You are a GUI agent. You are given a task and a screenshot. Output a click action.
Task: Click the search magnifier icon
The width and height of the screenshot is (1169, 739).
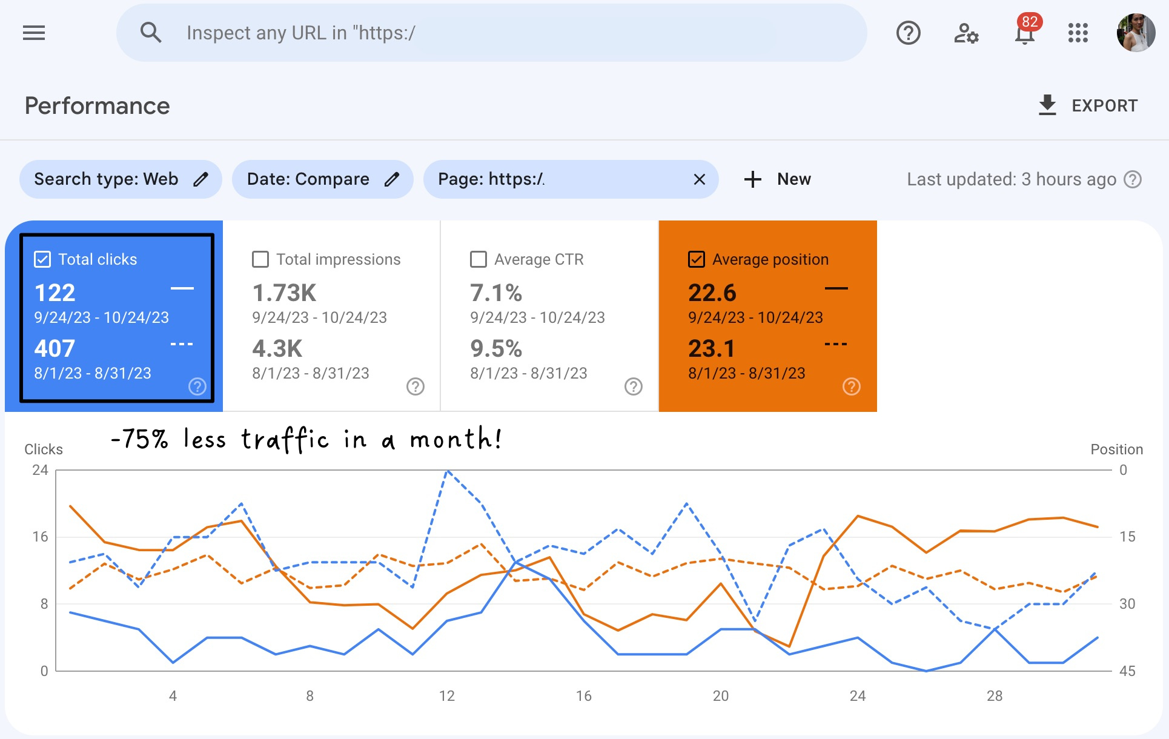click(x=151, y=33)
